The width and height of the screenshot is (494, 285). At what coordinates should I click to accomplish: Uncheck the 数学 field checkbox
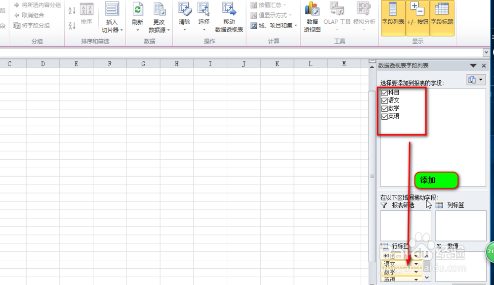click(x=384, y=108)
